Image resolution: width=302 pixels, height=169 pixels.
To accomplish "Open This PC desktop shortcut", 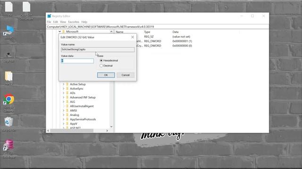I will 8,32.
